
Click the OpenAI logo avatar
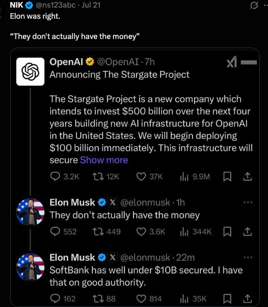click(30, 71)
